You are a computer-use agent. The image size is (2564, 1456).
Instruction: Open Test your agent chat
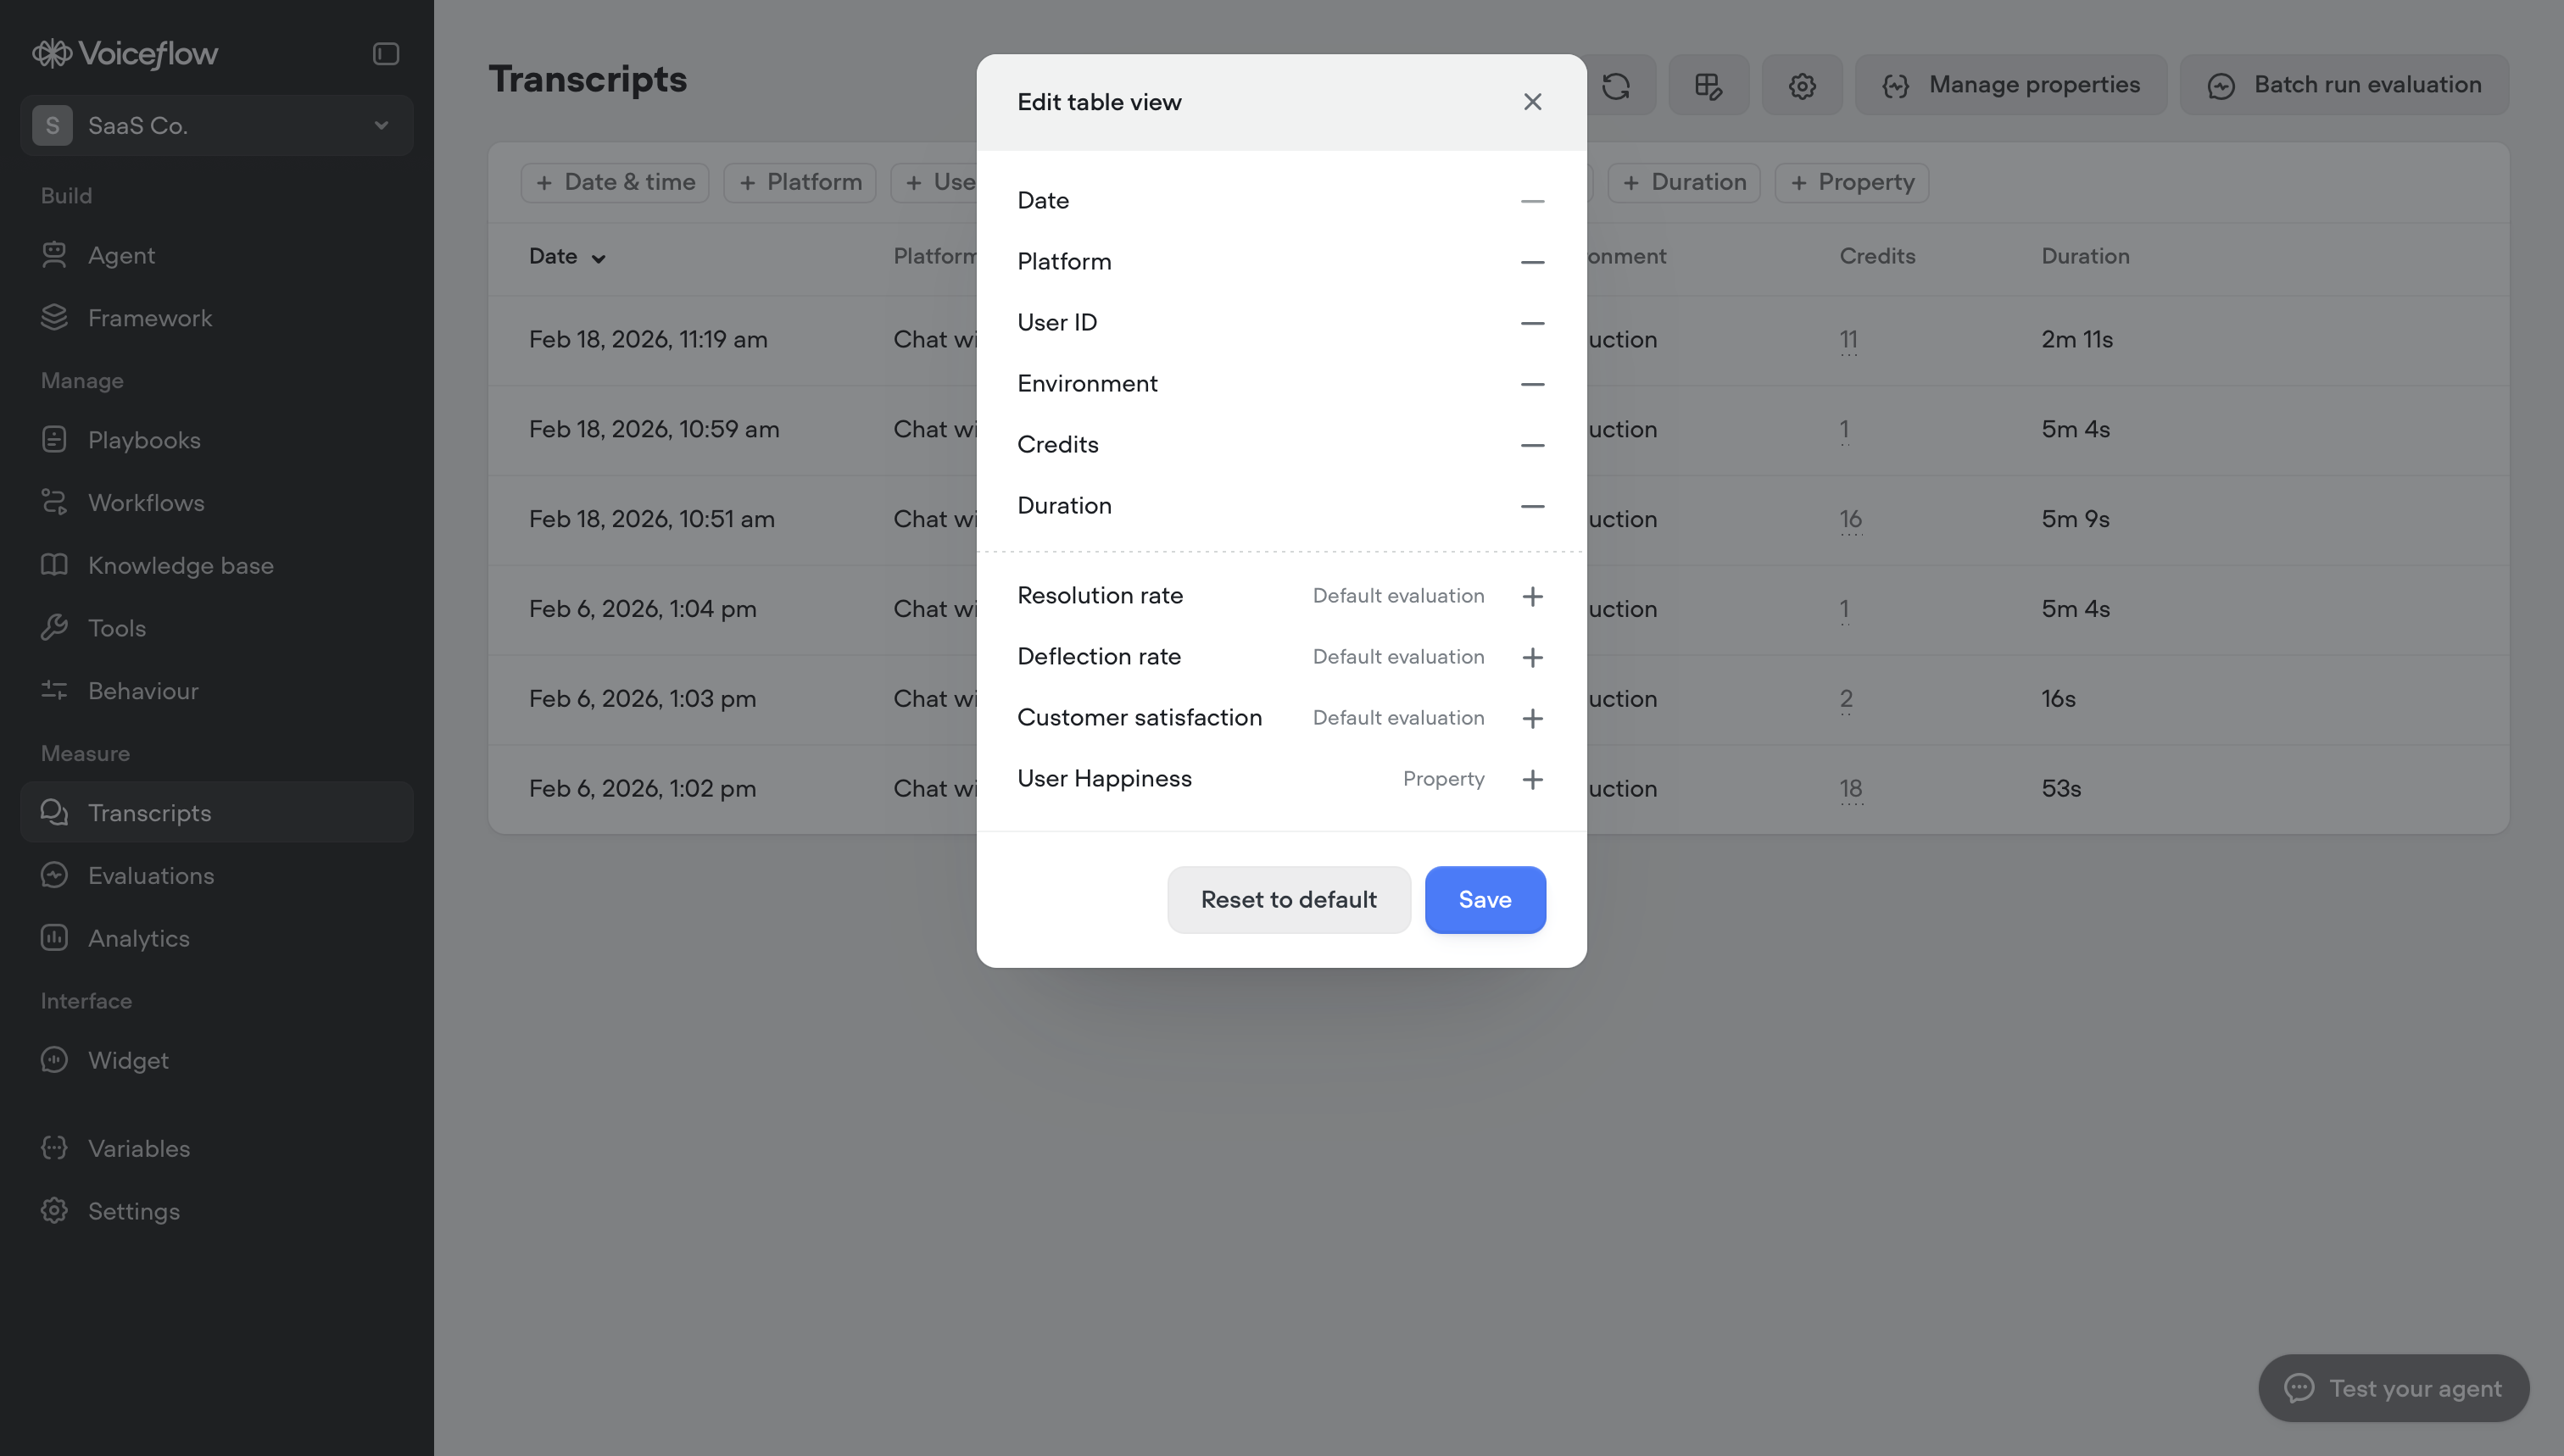click(2393, 1388)
